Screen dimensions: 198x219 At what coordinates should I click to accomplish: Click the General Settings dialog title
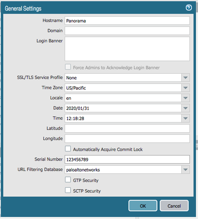(23, 8)
